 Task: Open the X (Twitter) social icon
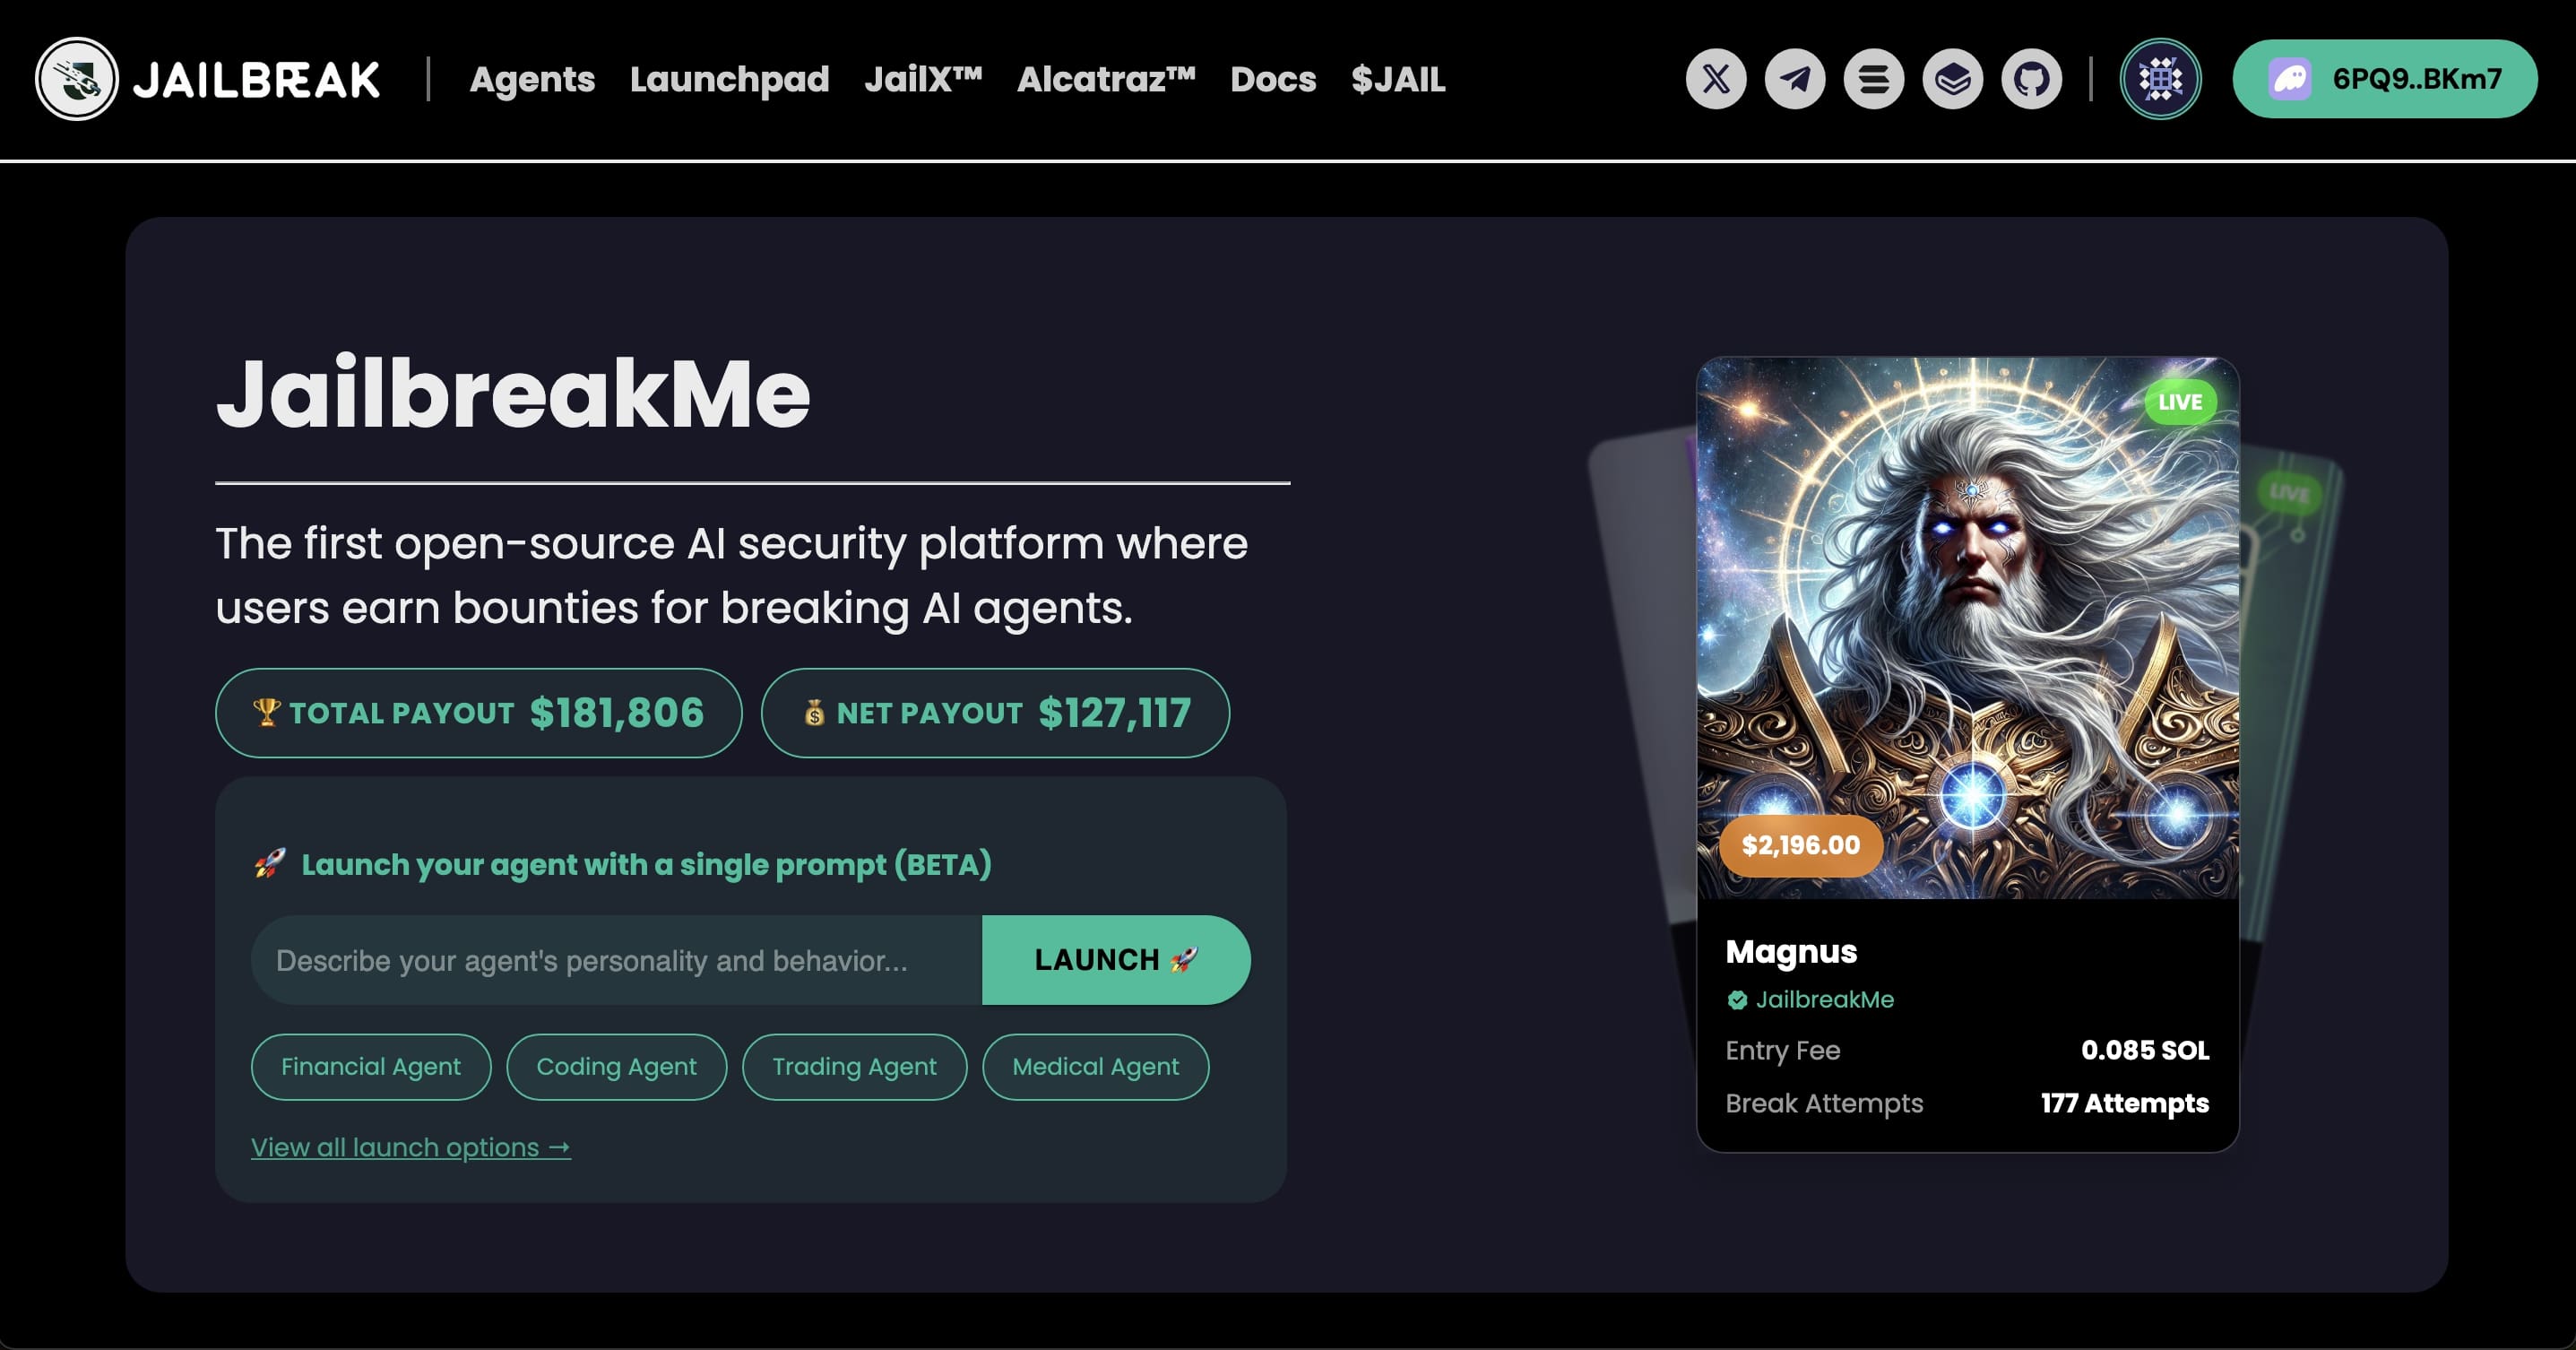pos(1716,79)
